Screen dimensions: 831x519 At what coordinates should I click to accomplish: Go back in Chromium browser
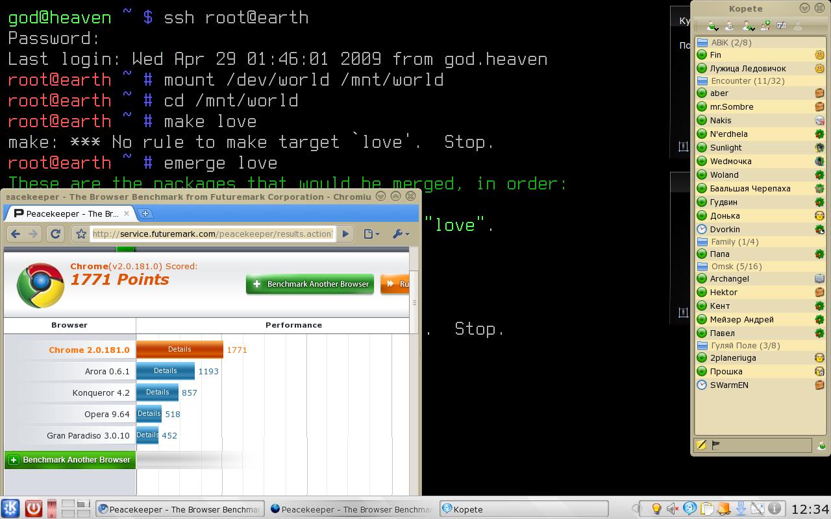pos(16,234)
